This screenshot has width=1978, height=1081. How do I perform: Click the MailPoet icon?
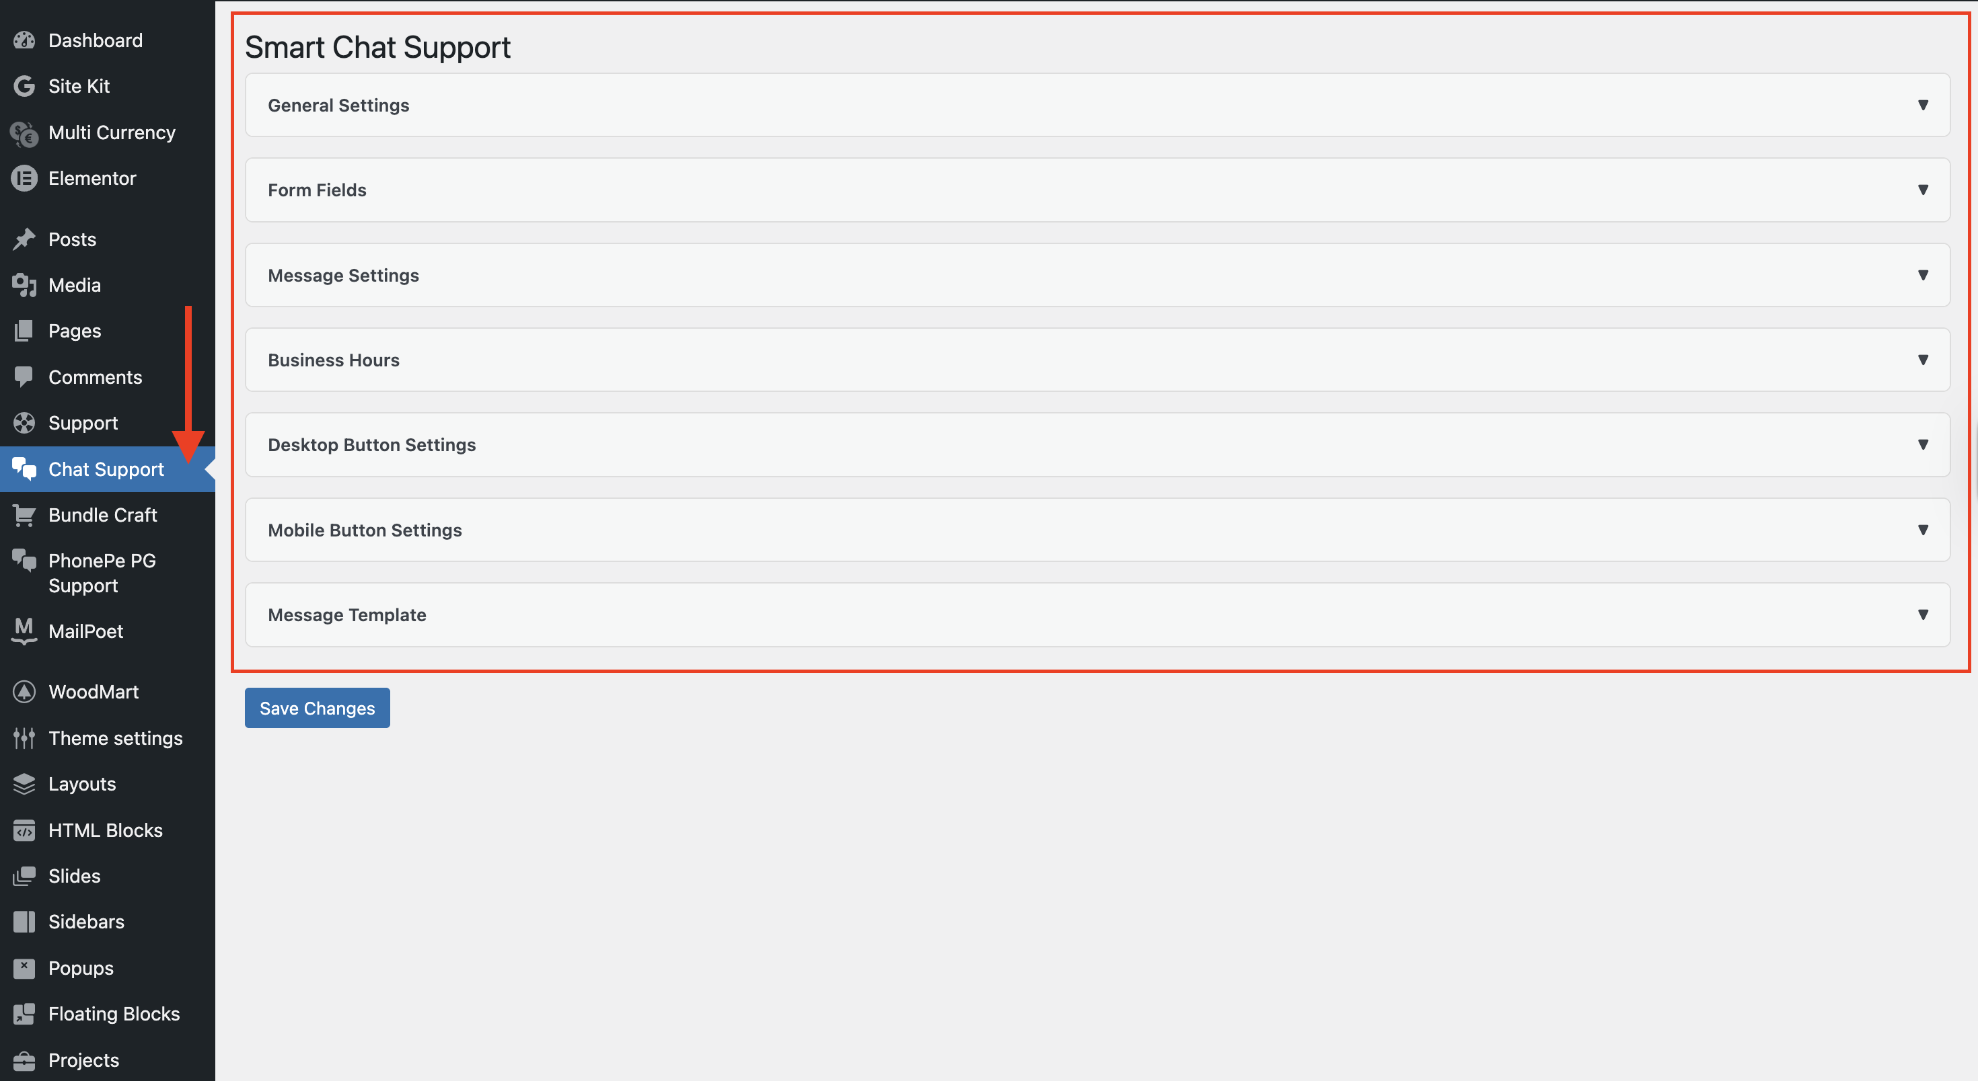pos(24,631)
